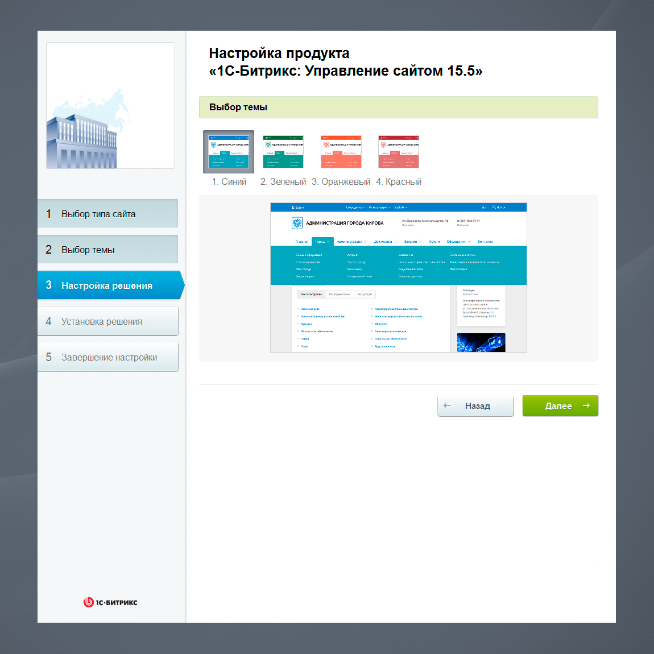The width and height of the screenshot is (654, 654).
Task: Select the blue theme thumbnail
Action: click(x=229, y=152)
